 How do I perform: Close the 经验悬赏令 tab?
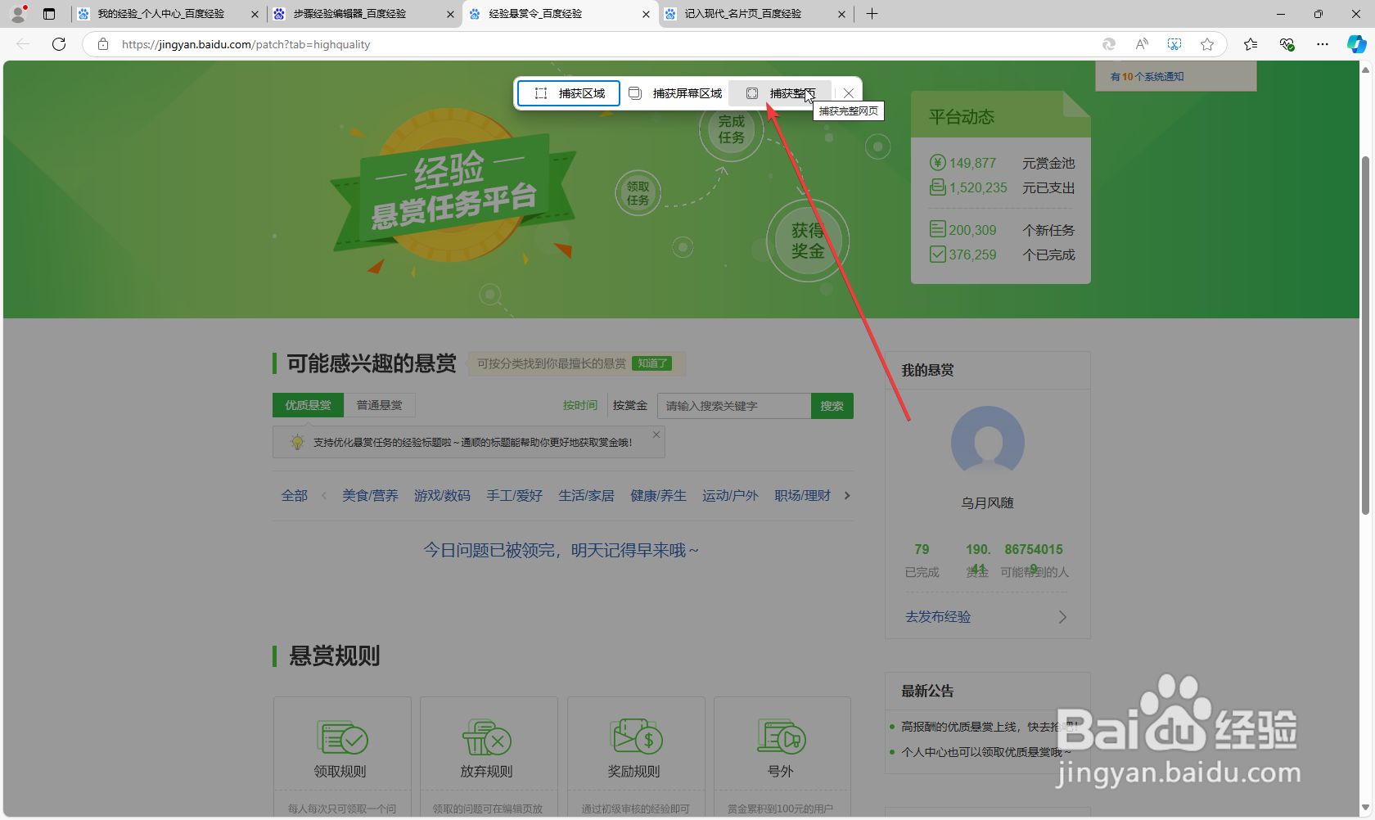click(x=646, y=14)
